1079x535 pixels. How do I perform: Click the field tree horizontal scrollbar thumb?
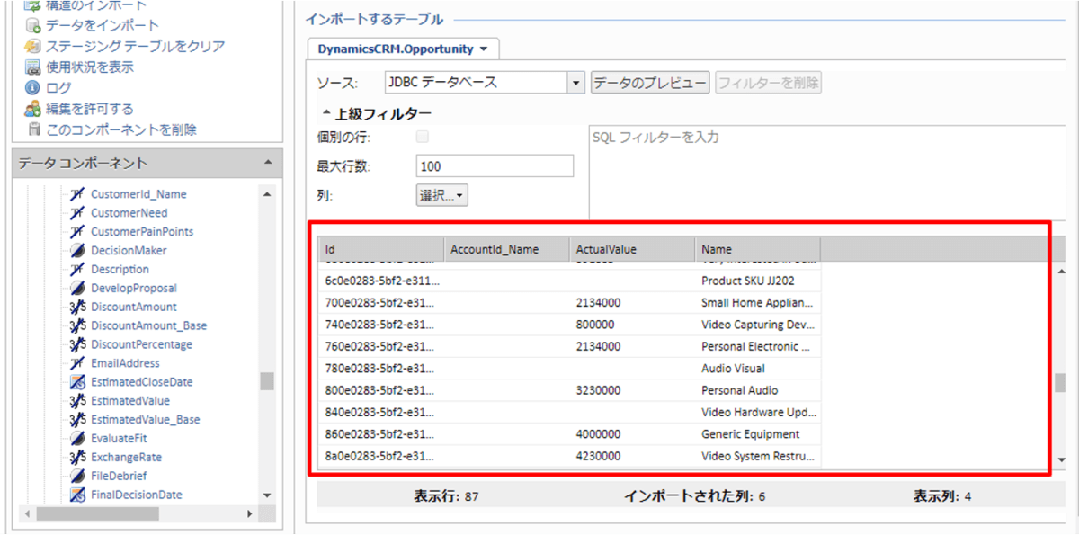[98, 513]
